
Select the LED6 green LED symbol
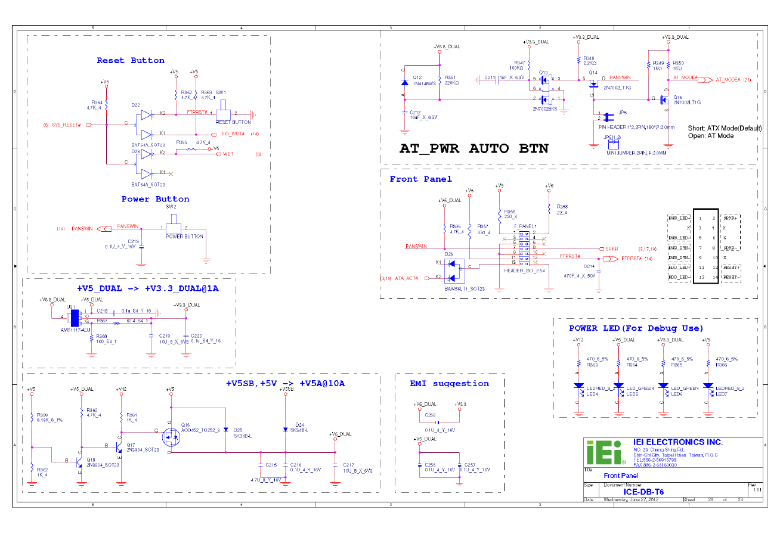663,387
